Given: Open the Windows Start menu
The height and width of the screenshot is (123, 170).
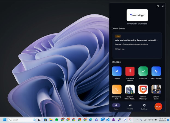Looking at the screenshot, I should point(5,120).
